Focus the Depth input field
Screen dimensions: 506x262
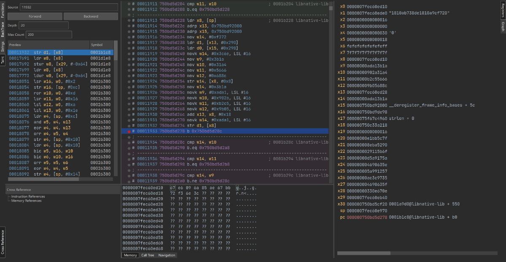coord(44,25)
